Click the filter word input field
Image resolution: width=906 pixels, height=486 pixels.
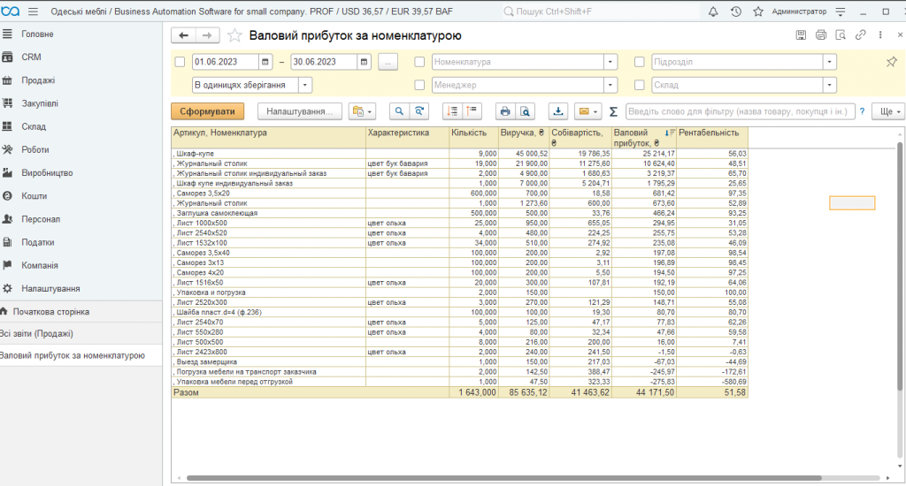click(x=740, y=111)
